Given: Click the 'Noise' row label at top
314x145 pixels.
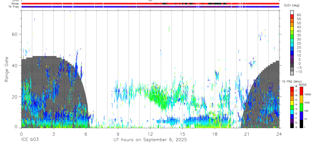Looking at the screenshot, I should tap(15, 4).
